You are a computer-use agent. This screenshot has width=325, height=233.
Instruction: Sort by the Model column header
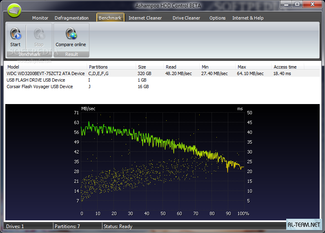tap(46, 67)
